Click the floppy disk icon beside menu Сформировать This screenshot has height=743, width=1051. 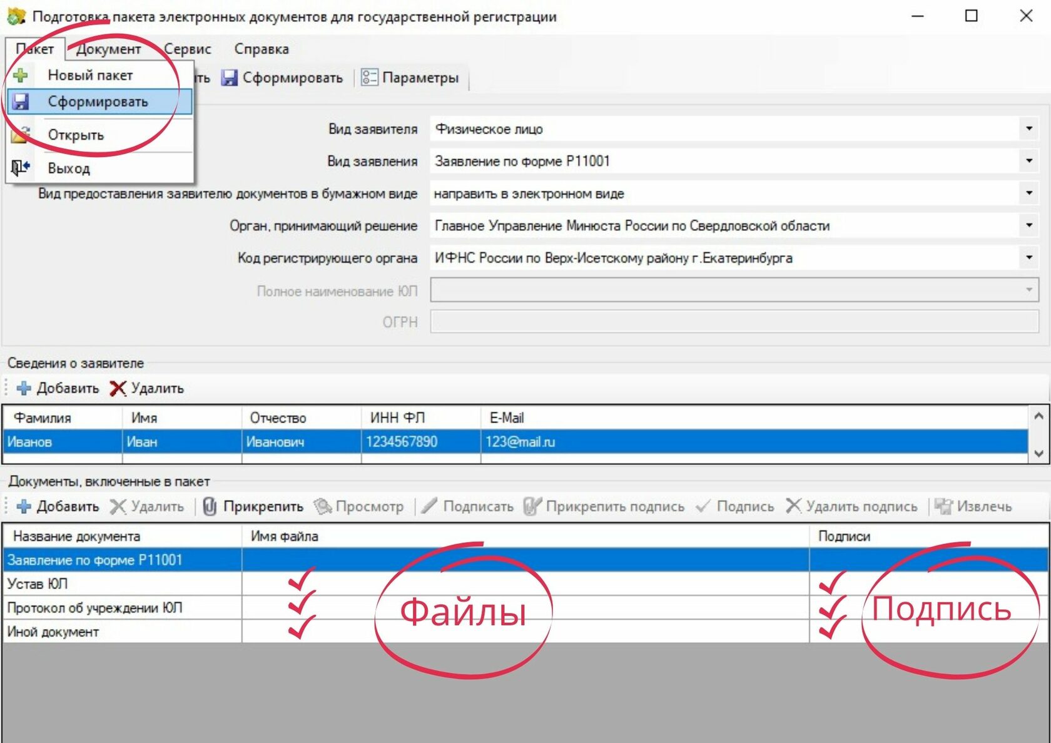pos(21,101)
